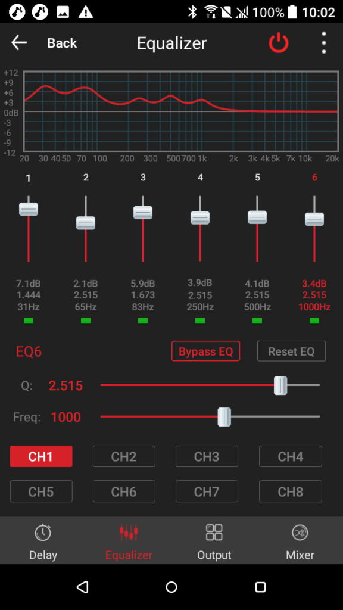Open the Mixer tab icon
343x610 pixels.
(x=300, y=532)
